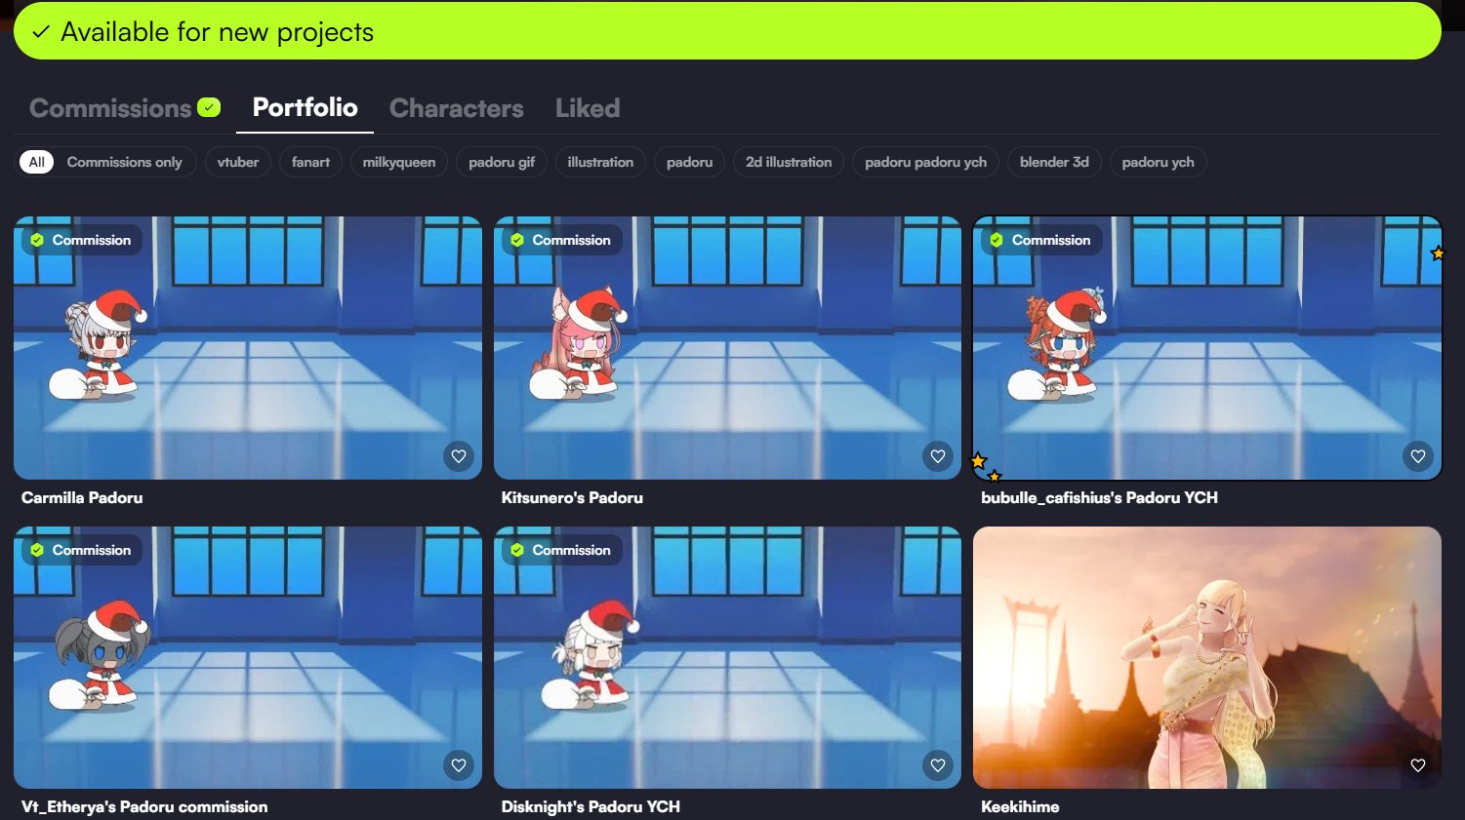Like Disknight's Padoru YCH artwork
Screen dimensions: 1465x820
[x=937, y=765]
